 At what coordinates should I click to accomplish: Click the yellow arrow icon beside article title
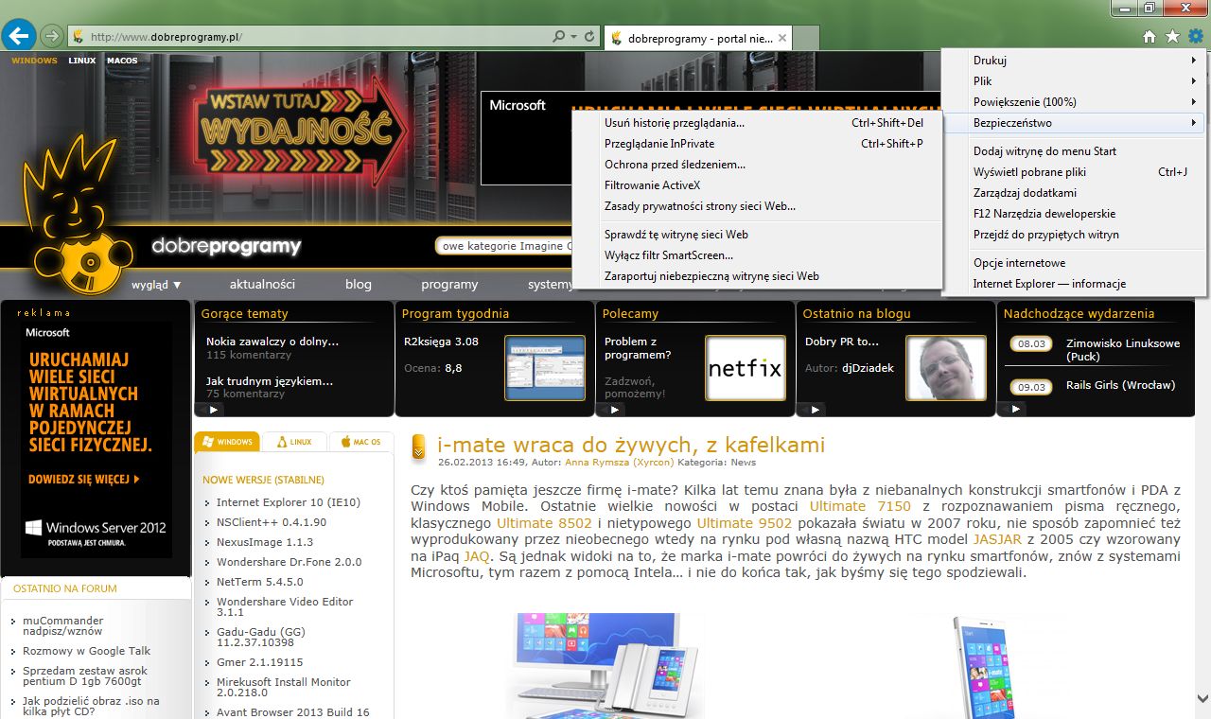[x=419, y=447]
